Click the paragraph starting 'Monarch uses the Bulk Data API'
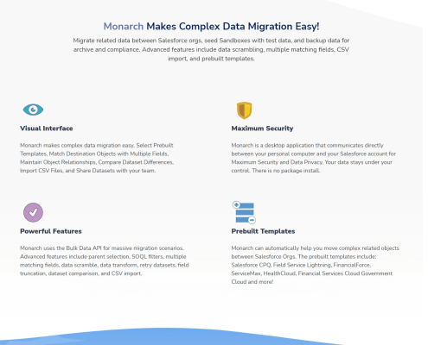This screenshot has width=428, height=345. click(105, 260)
